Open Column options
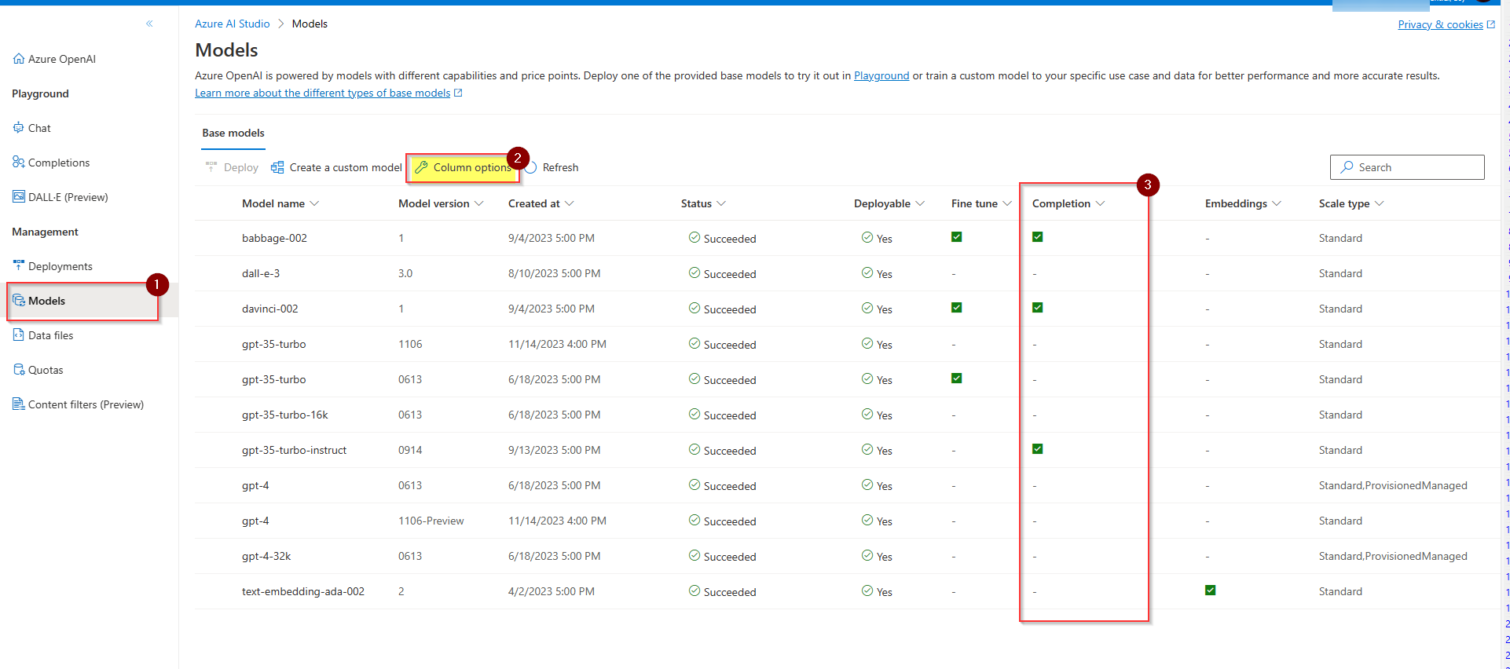 463,167
